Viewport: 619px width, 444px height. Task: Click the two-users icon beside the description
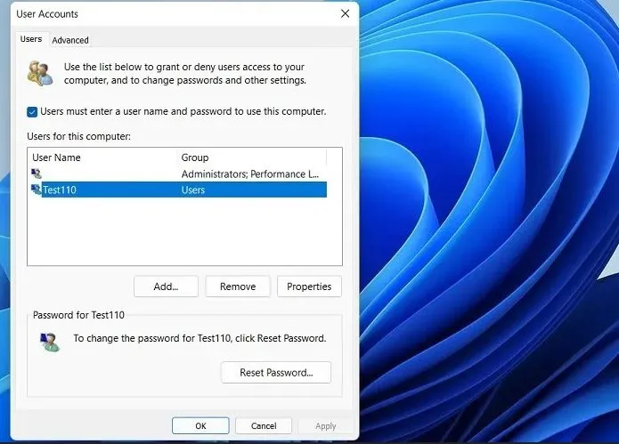[40, 73]
